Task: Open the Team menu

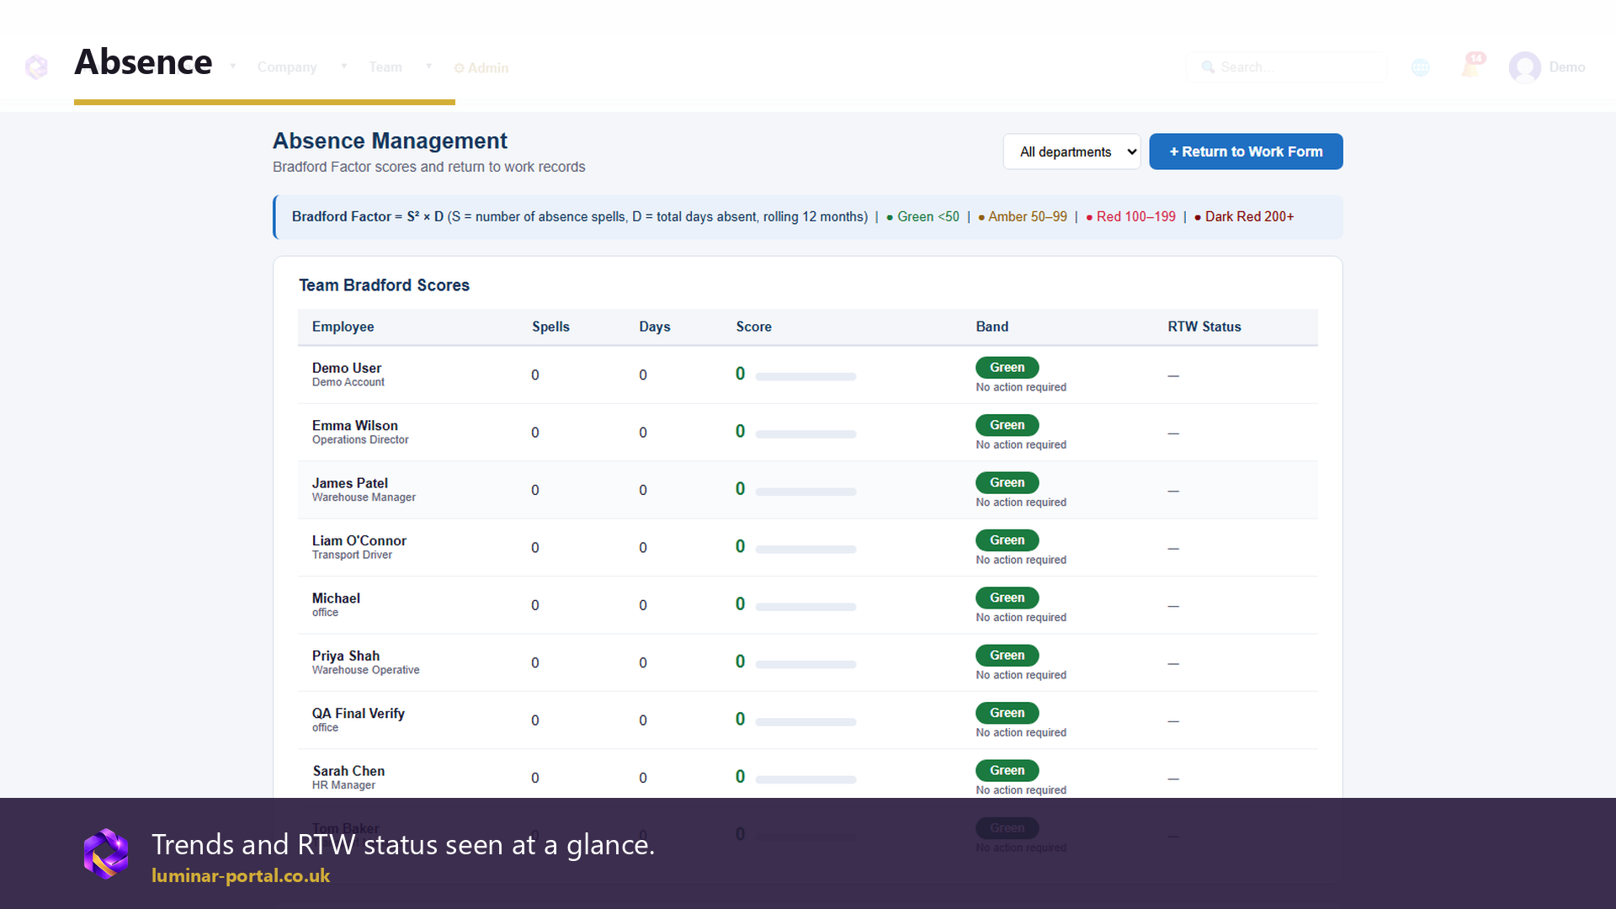Action: 385,67
